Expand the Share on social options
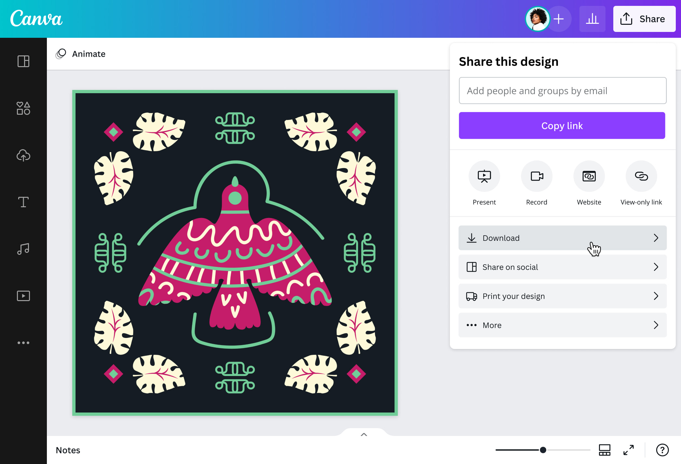 click(562, 267)
